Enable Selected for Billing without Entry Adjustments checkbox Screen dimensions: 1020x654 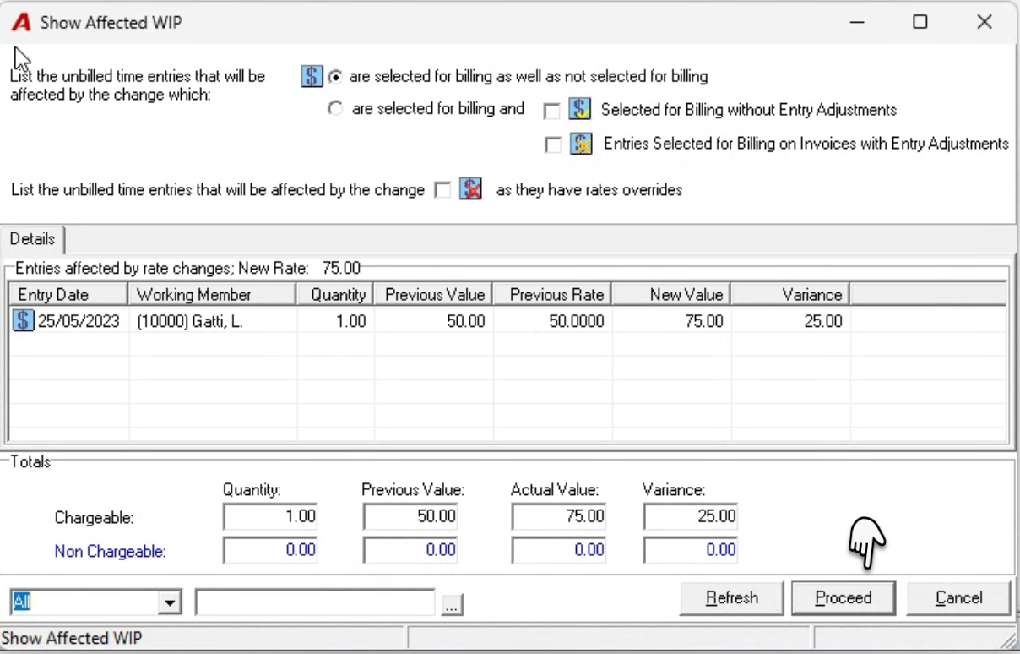(552, 111)
